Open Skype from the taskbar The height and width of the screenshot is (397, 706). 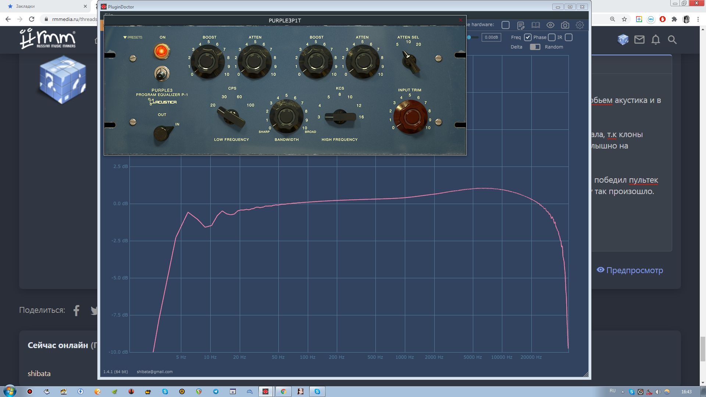coord(317,391)
